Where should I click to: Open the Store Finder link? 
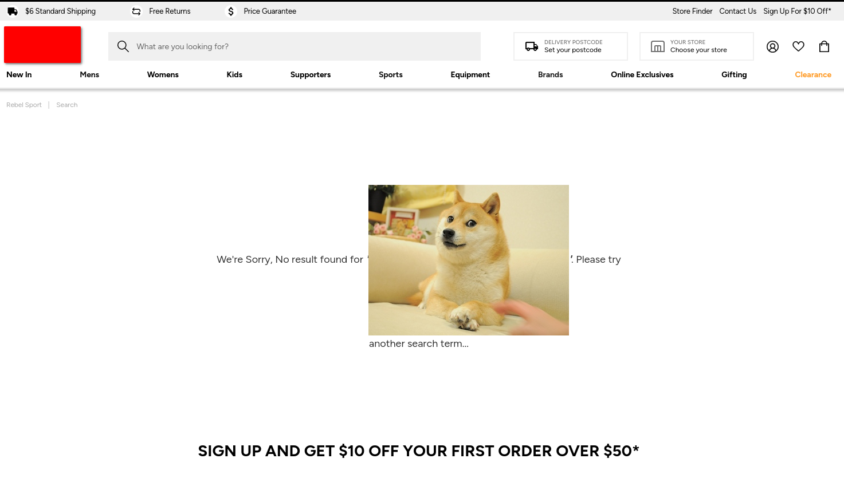(x=692, y=11)
